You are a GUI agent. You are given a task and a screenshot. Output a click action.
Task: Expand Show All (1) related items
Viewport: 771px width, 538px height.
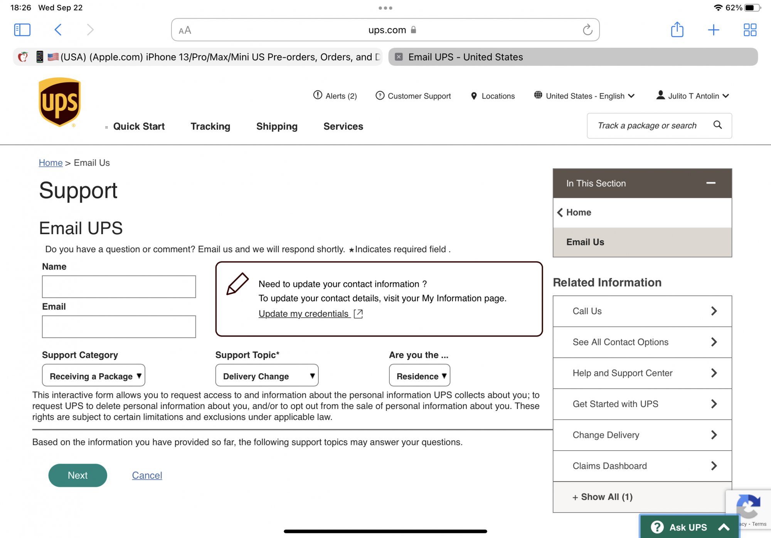[640, 497]
